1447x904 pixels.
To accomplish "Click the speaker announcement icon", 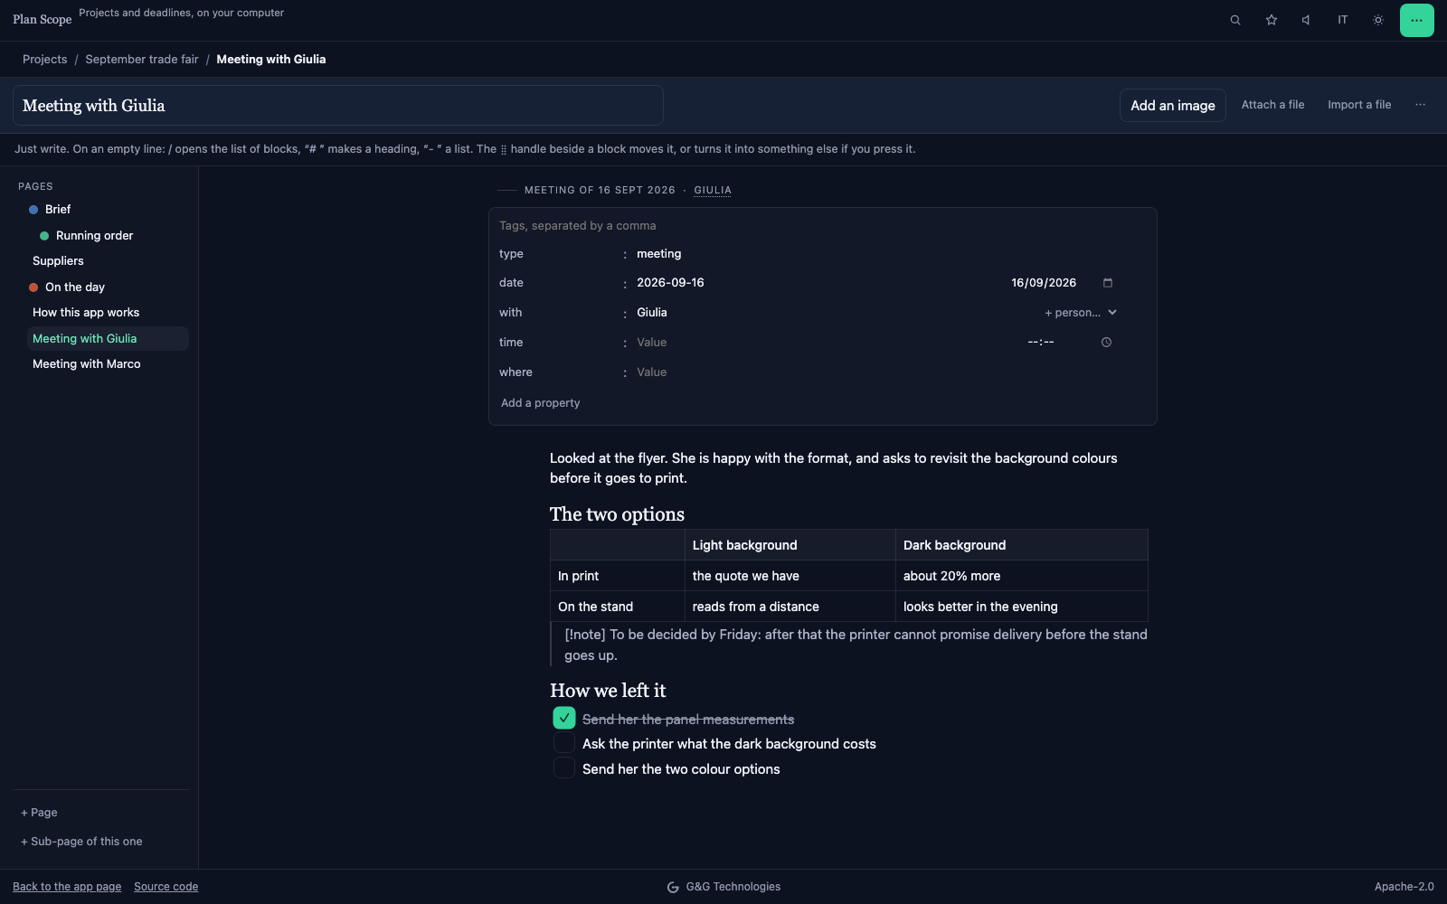I will pos(1307,20).
